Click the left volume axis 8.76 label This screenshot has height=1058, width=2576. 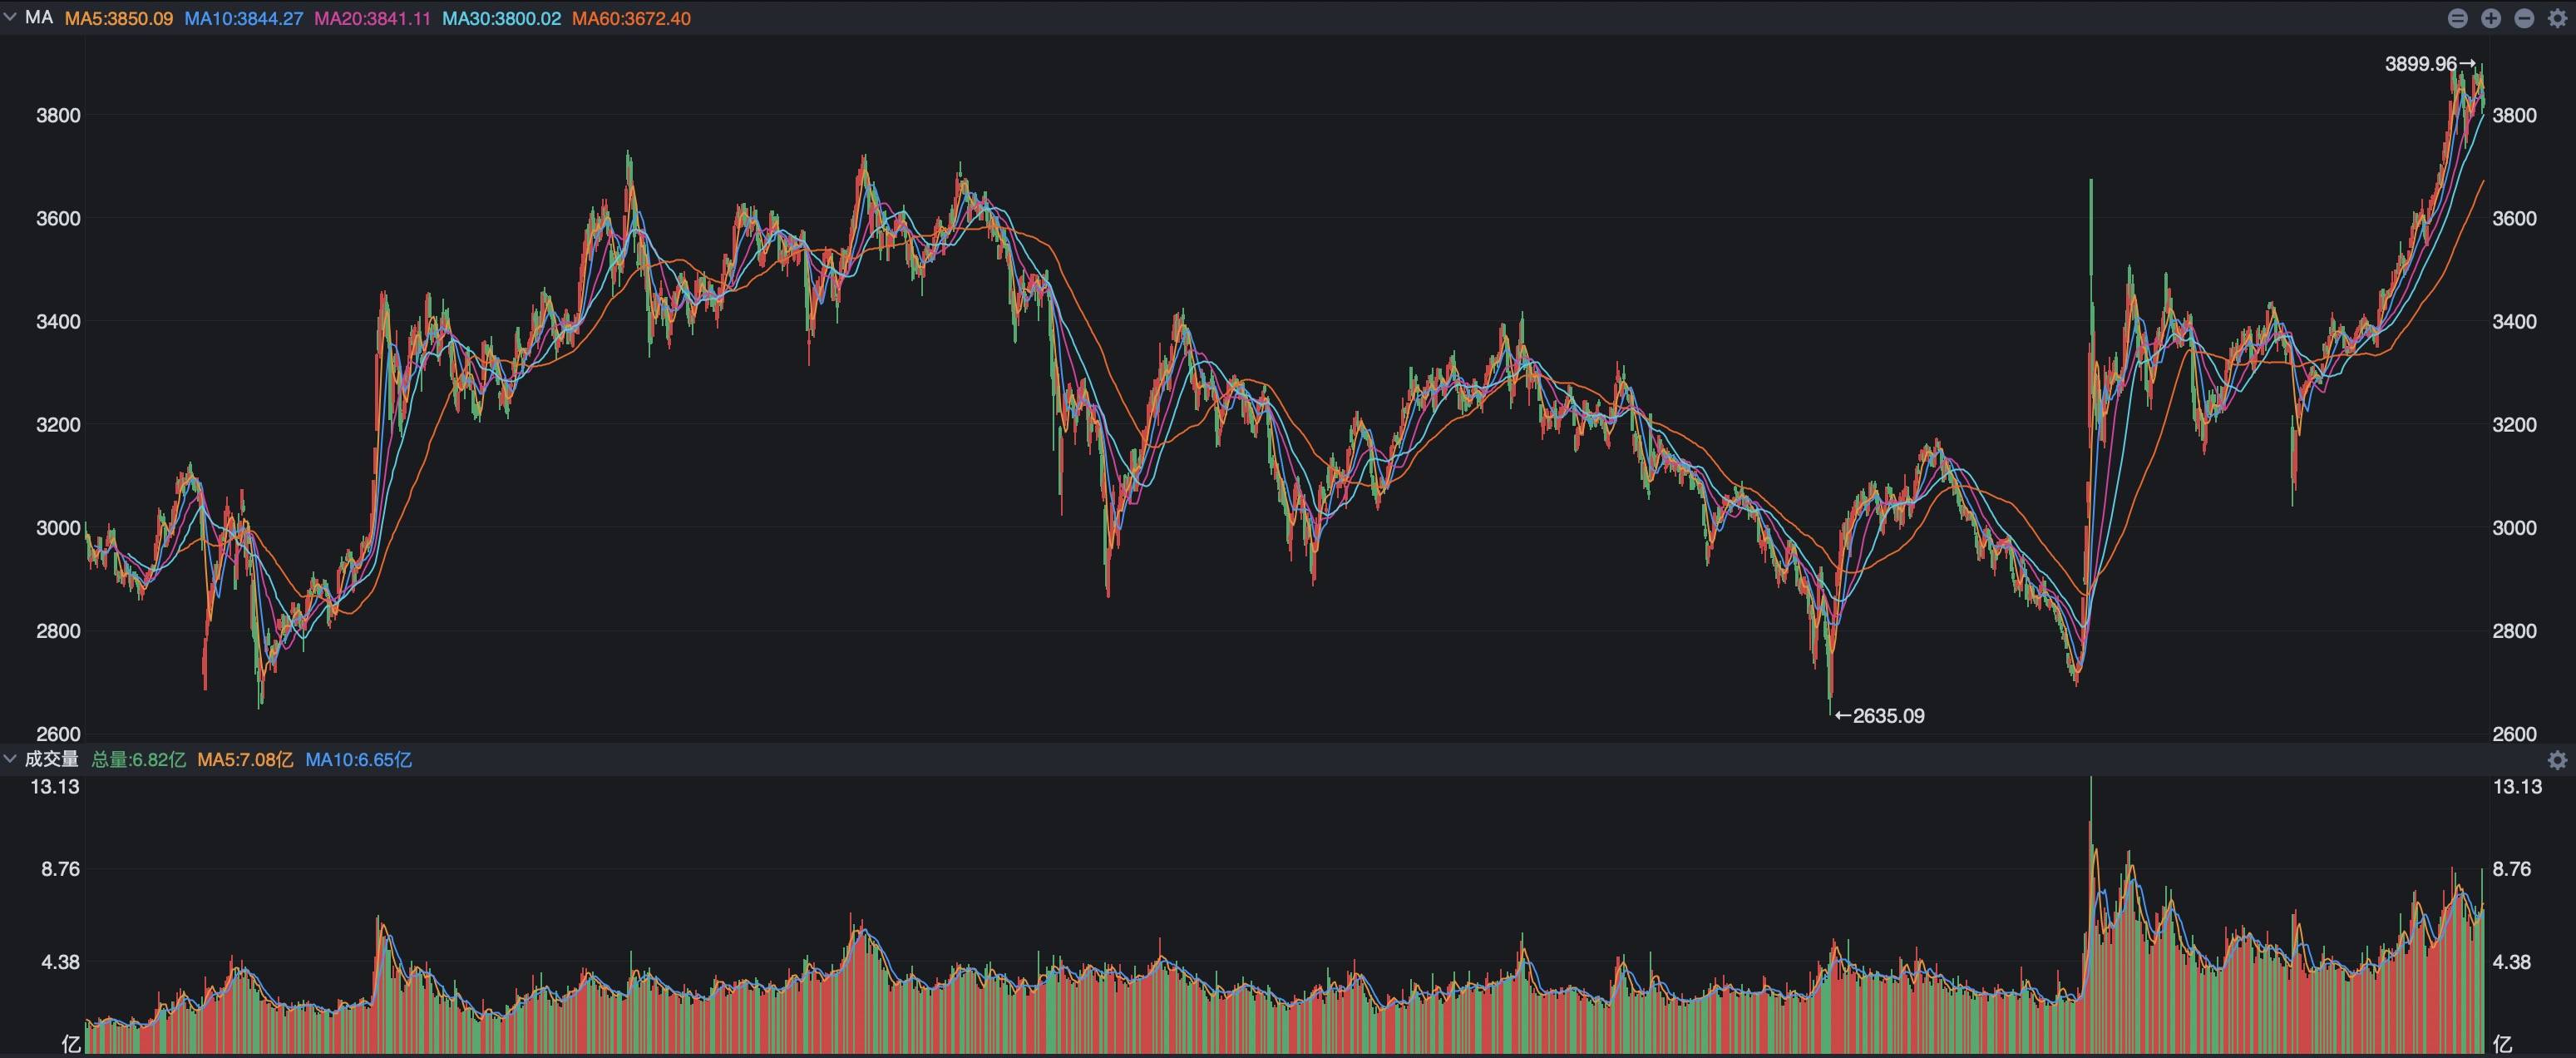(60, 869)
